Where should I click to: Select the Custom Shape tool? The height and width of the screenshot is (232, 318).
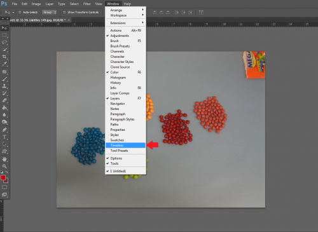4,151
